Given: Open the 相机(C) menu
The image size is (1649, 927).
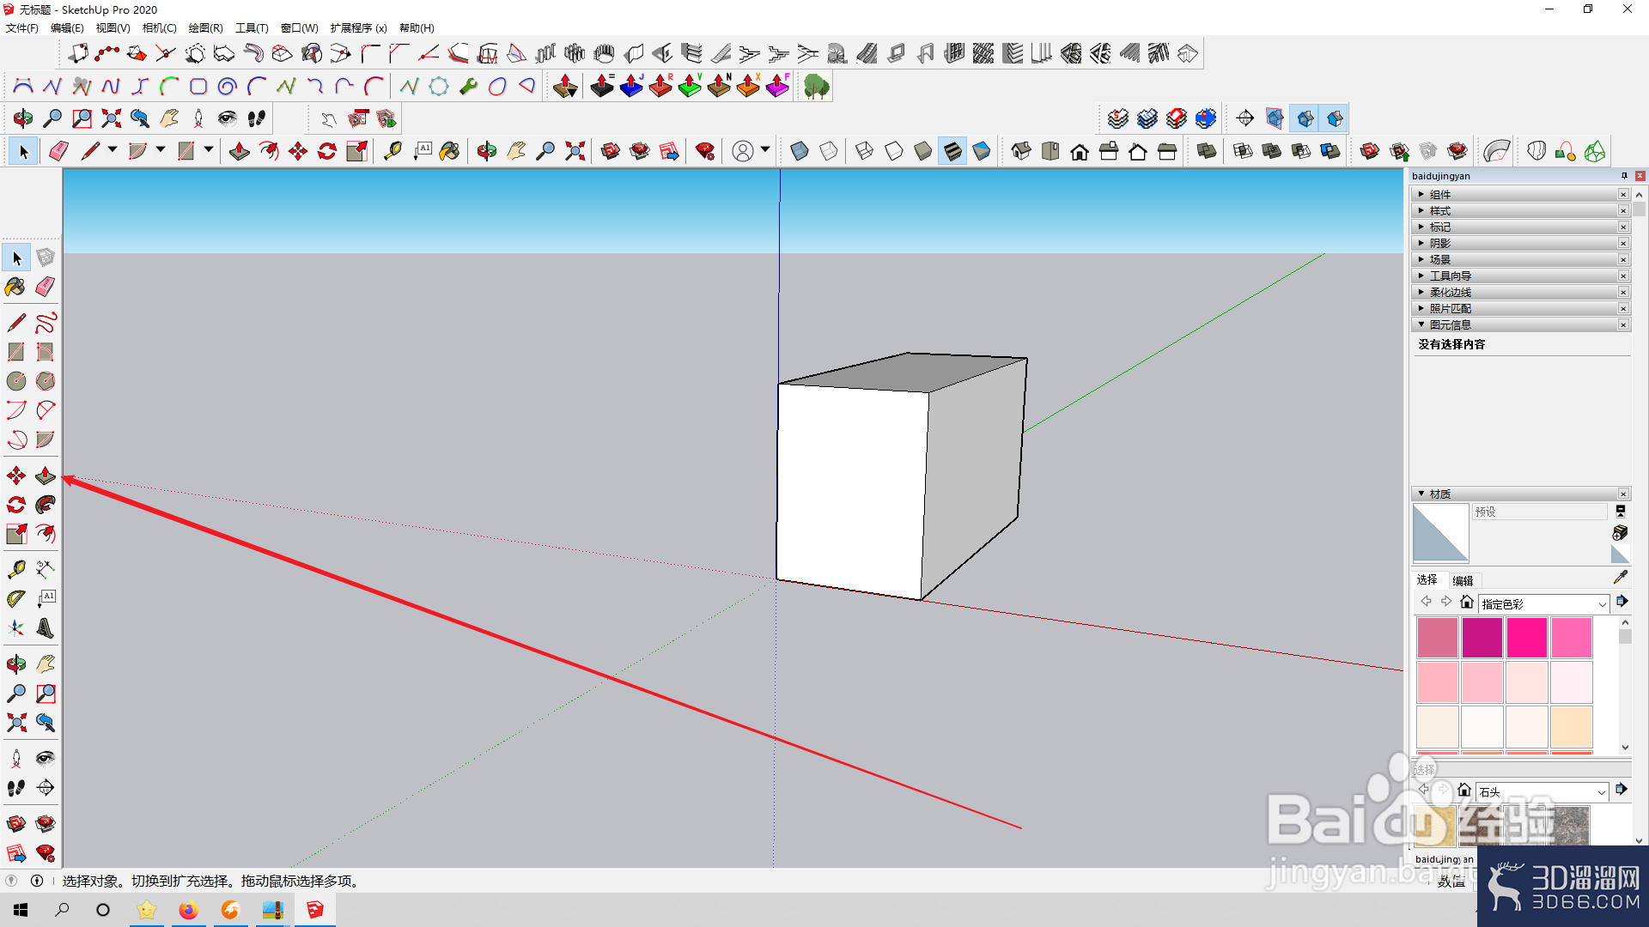Looking at the screenshot, I should 160,28.
